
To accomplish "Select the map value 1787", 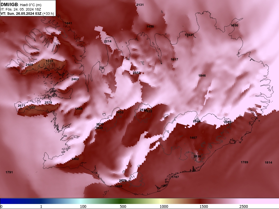I will click(x=175, y=177).
